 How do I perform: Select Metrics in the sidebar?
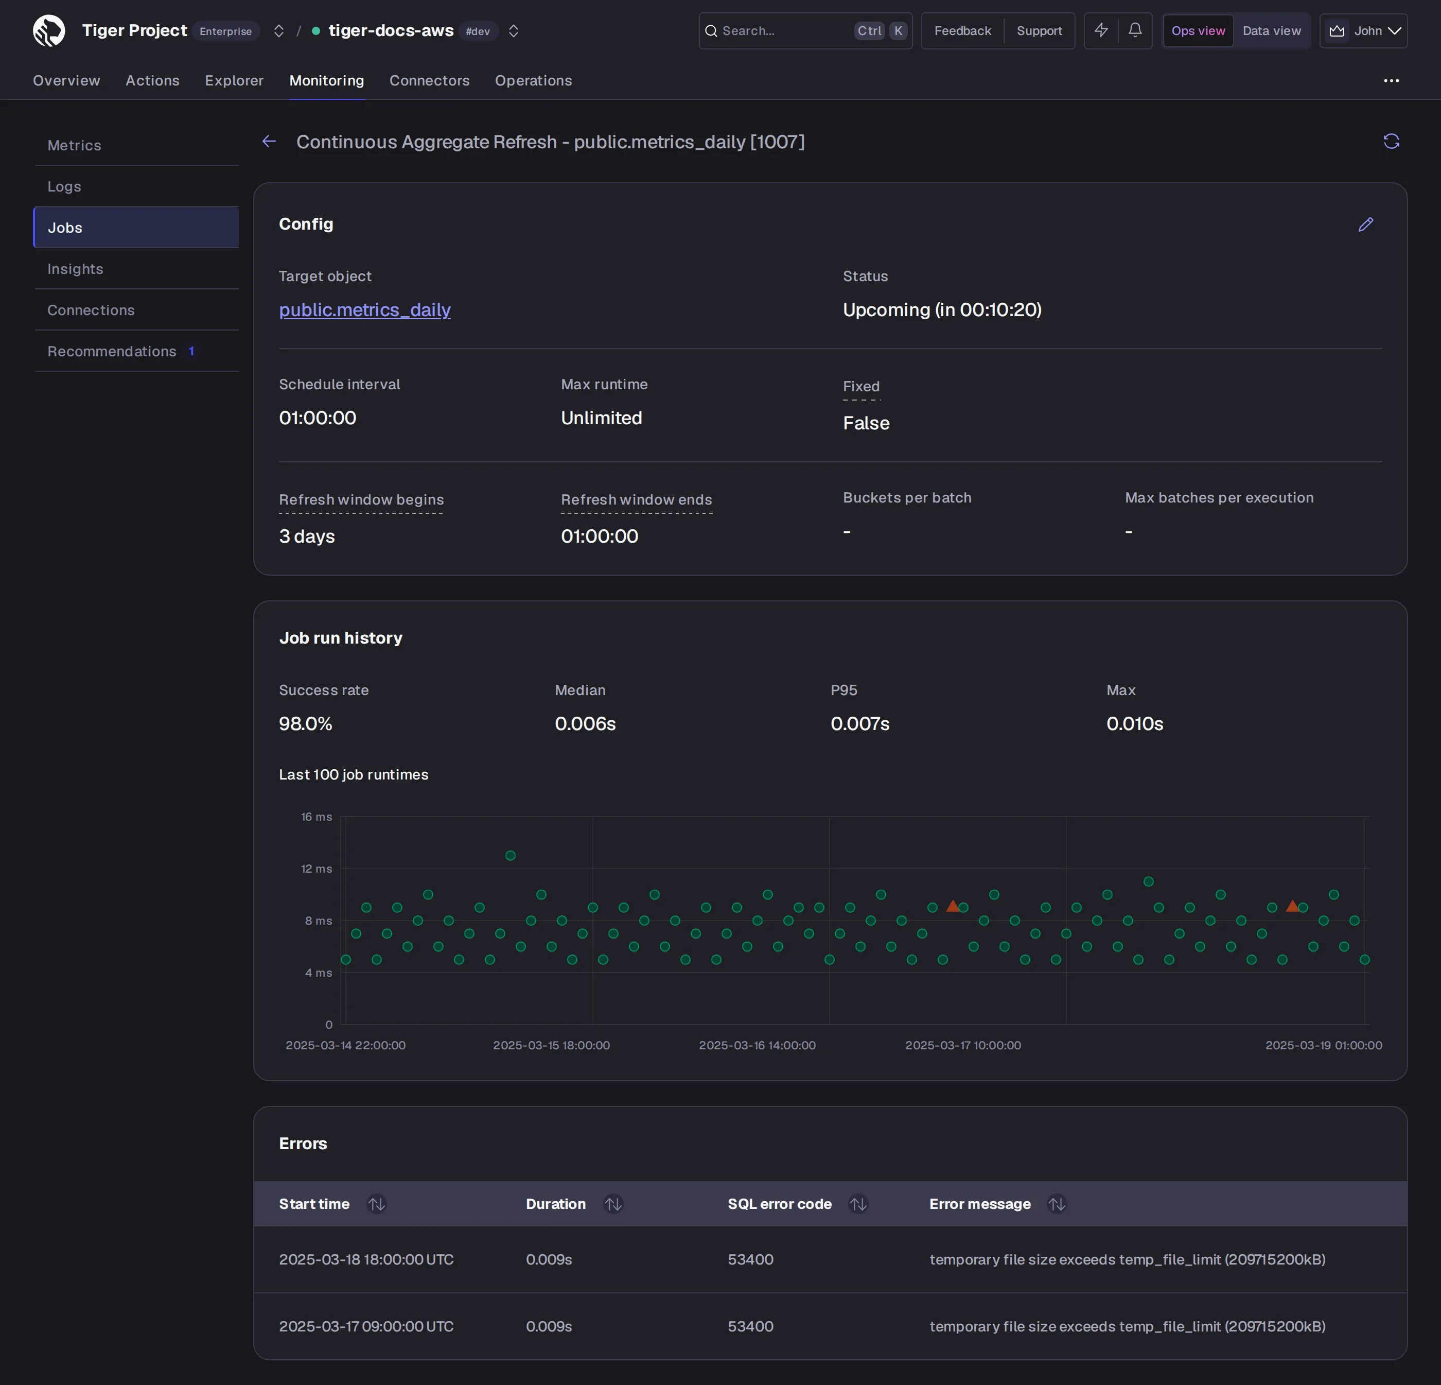[x=136, y=145]
